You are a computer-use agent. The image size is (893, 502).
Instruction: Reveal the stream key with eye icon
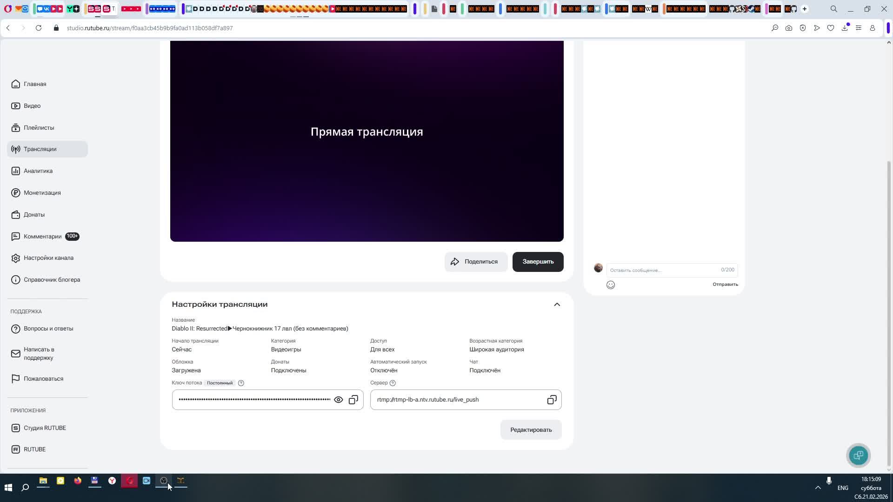338,400
